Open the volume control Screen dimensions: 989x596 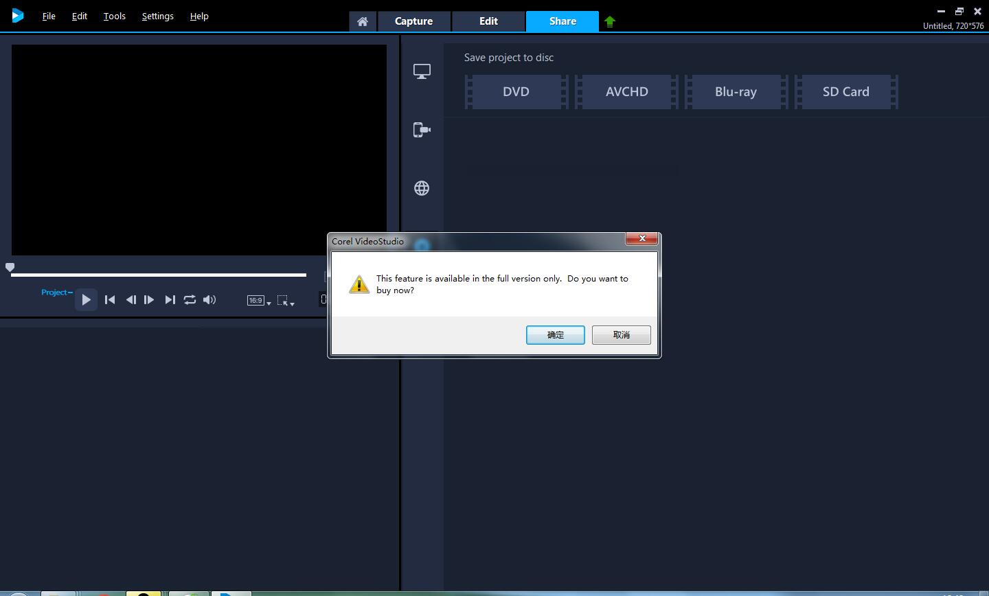tap(209, 300)
